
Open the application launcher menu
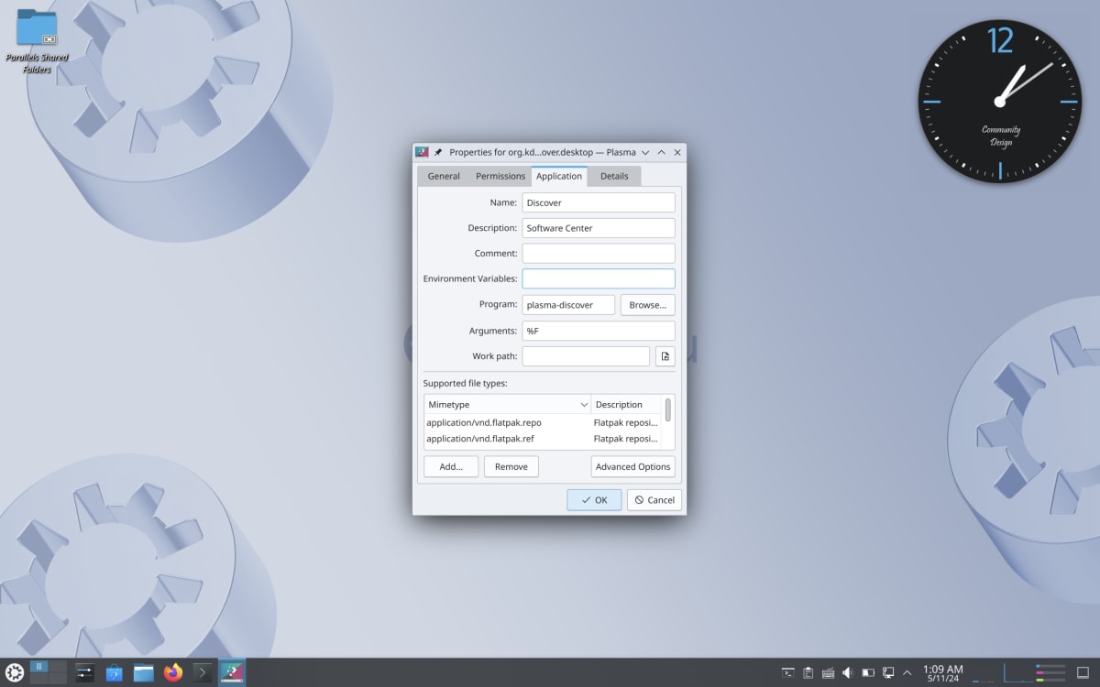(14, 672)
